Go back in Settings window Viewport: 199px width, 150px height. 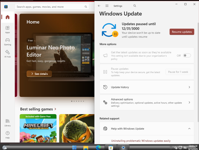(x=99, y=6)
